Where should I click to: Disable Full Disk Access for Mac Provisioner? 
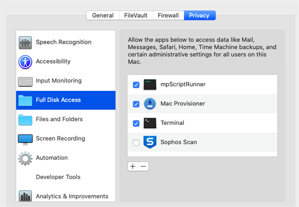click(x=136, y=104)
